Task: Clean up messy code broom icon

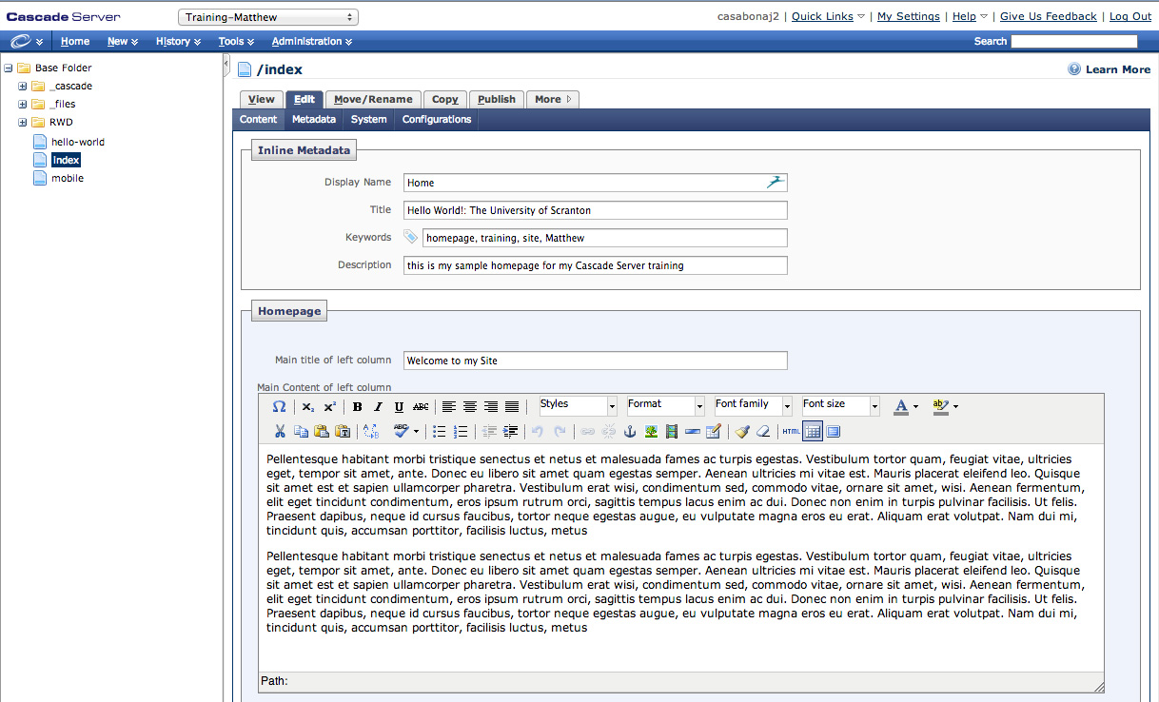Action: (742, 431)
